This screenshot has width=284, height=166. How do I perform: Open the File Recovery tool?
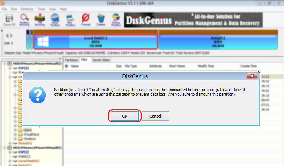click(x=40, y=20)
